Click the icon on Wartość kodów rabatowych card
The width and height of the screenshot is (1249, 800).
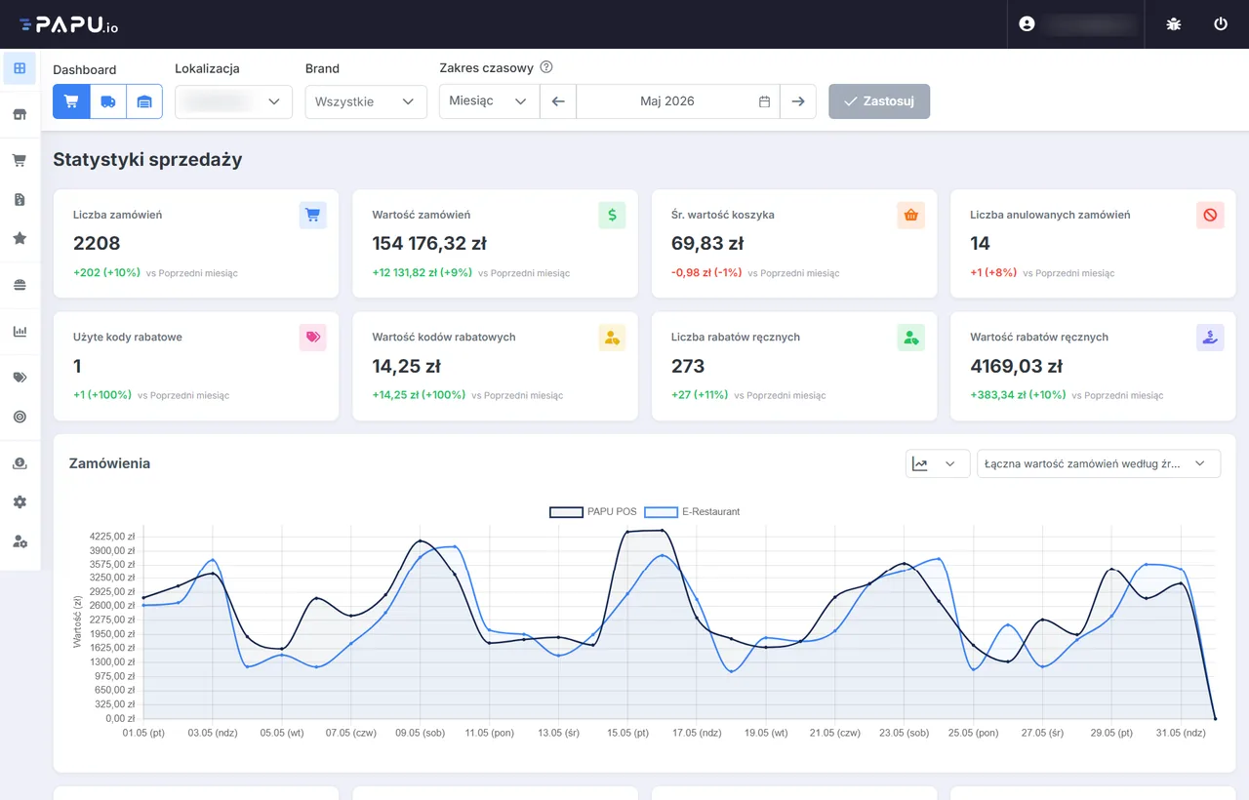[x=612, y=338]
